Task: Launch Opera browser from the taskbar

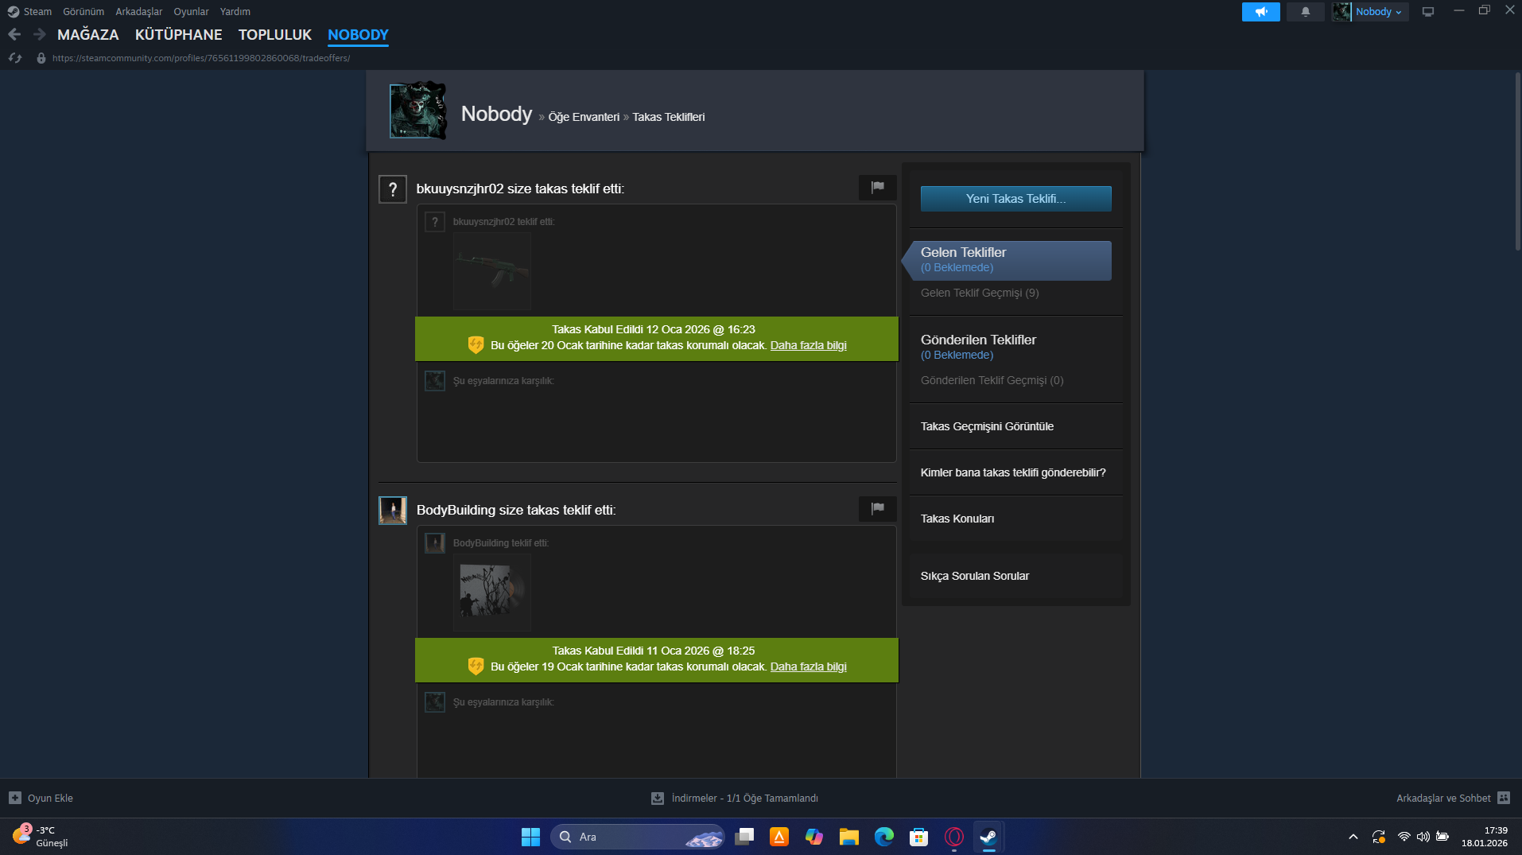Action: coord(954,837)
